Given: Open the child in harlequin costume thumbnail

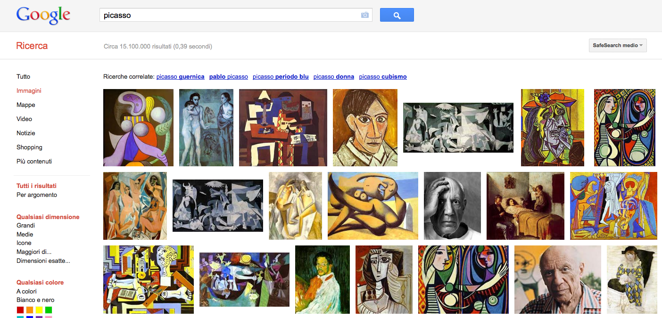Looking at the screenshot, I should click(632, 279).
